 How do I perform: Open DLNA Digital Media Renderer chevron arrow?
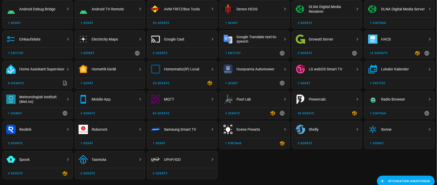tap(357, 9)
